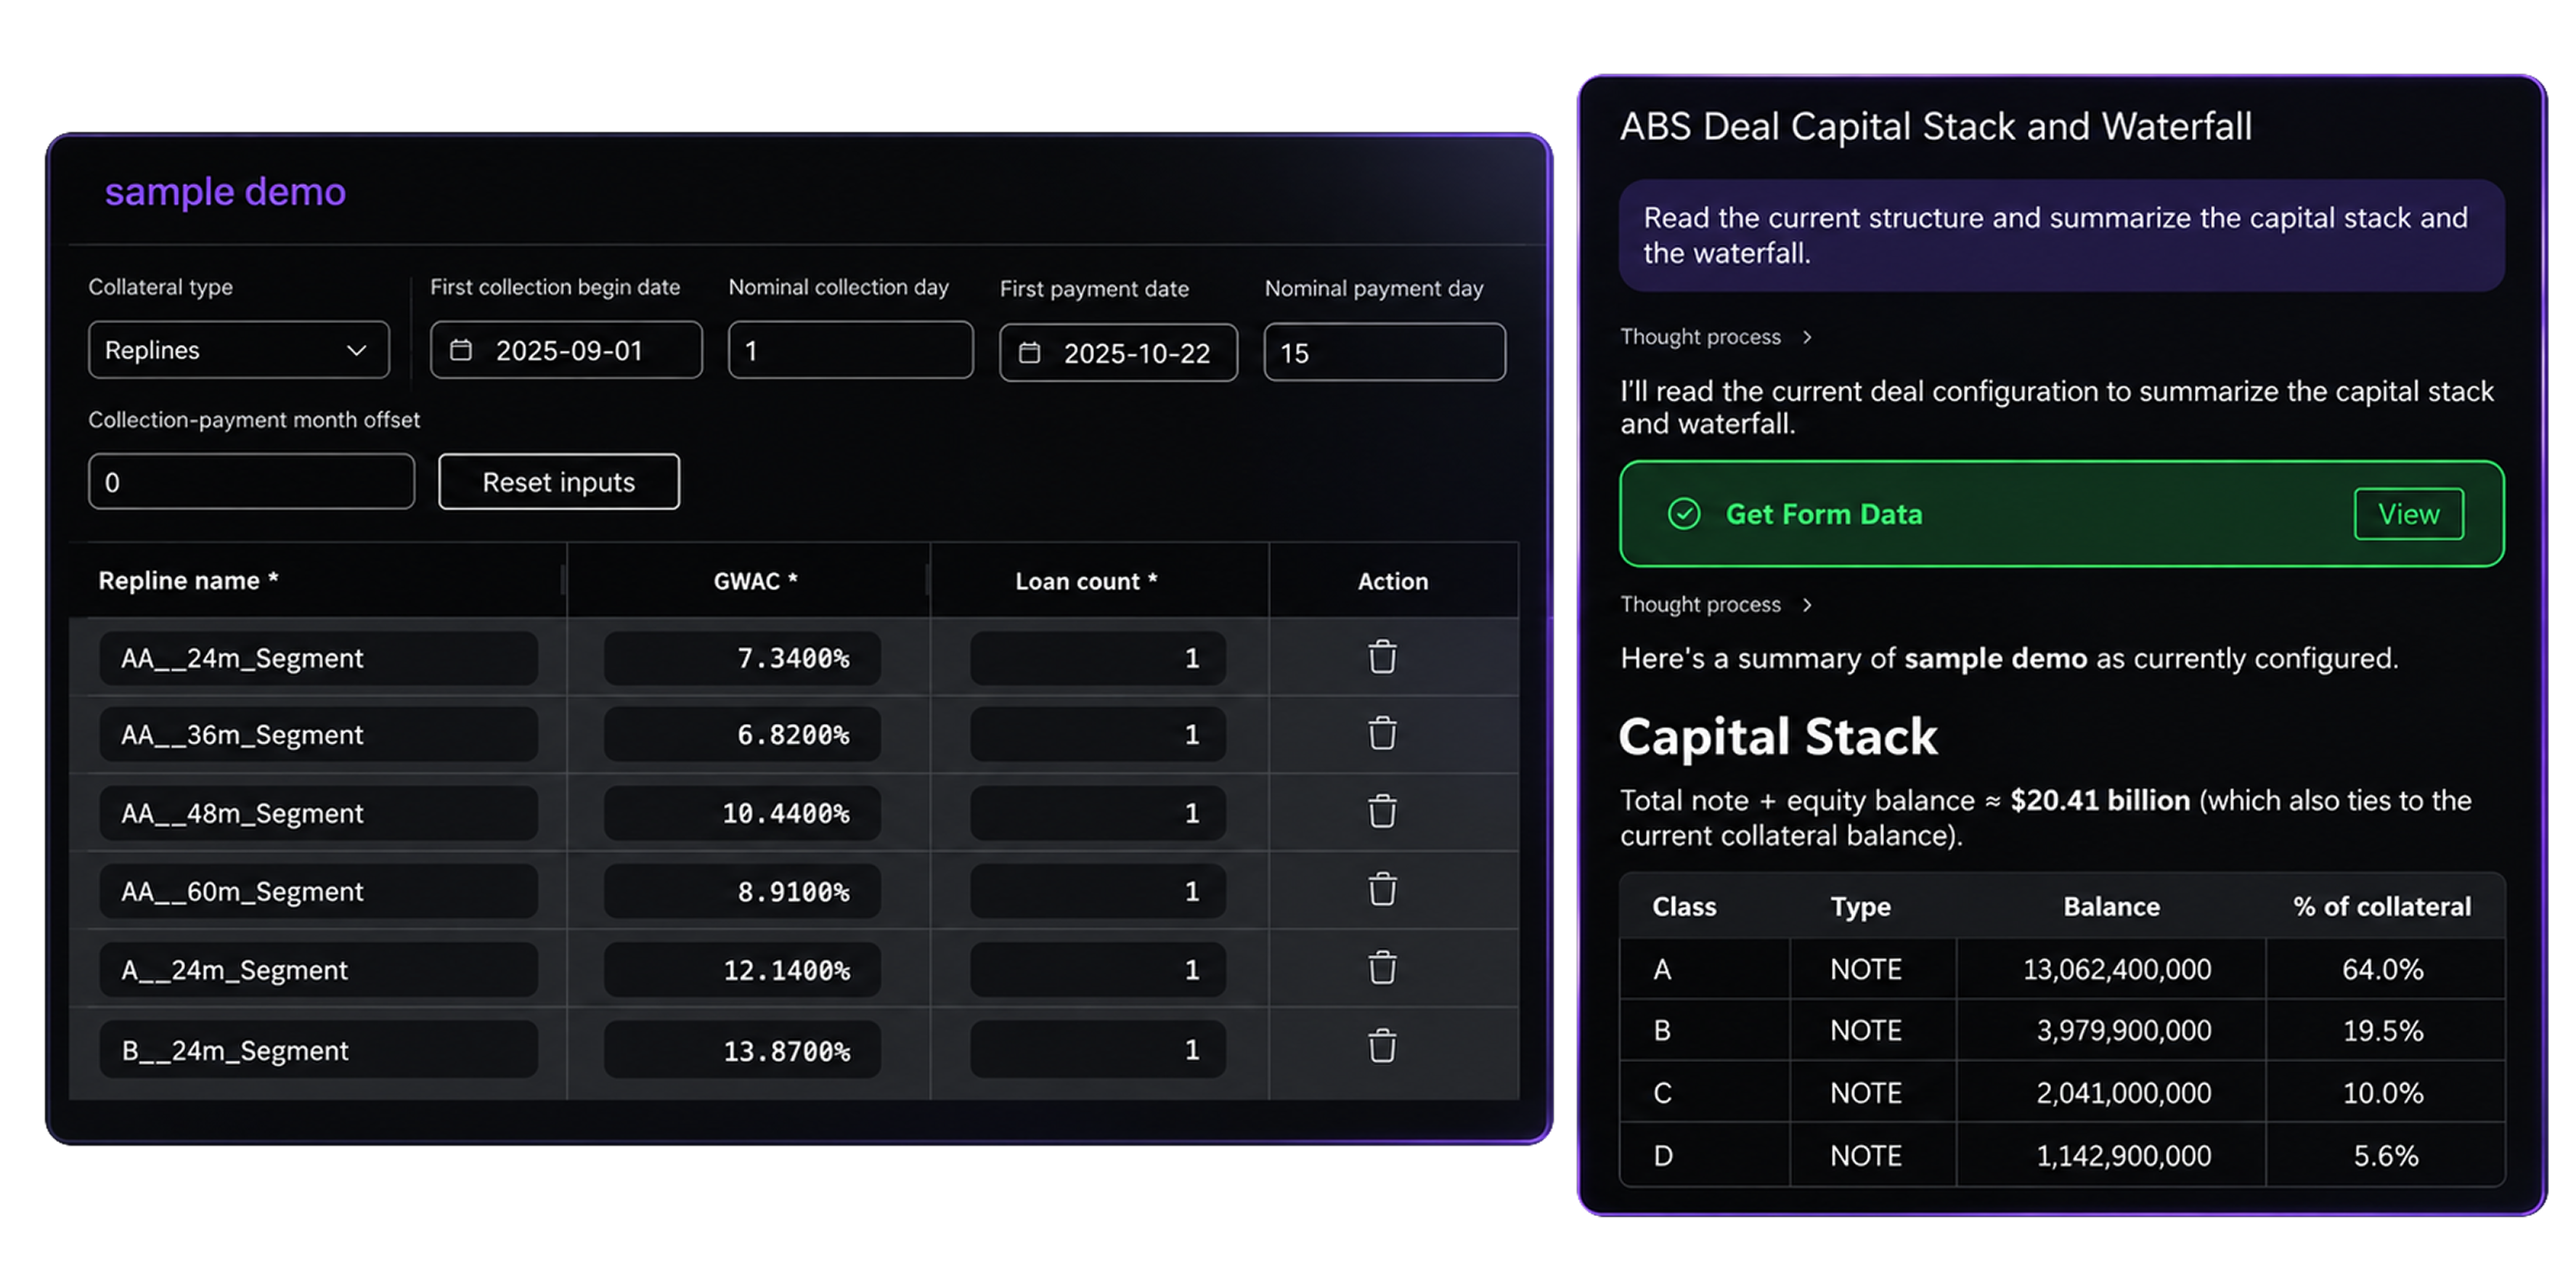Edit the 8.9100% GWAC value
This screenshot has height=1288, width=2576.
click(742, 891)
